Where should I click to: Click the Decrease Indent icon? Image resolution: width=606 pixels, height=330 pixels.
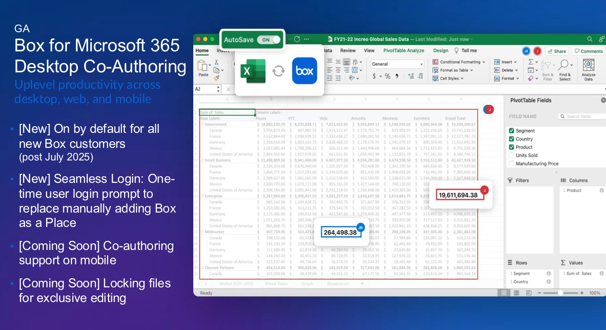(x=330, y=78)
